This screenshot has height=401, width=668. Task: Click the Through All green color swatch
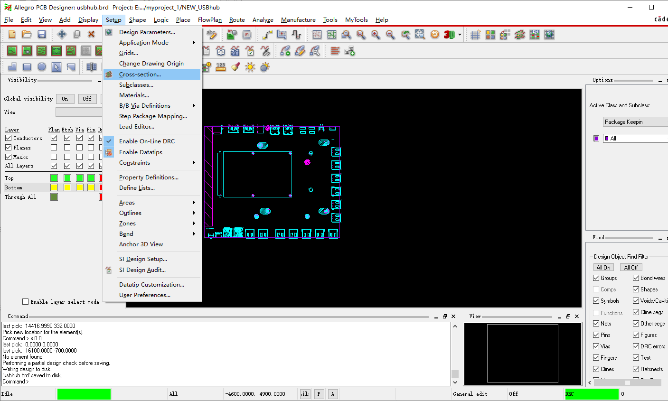54,197
